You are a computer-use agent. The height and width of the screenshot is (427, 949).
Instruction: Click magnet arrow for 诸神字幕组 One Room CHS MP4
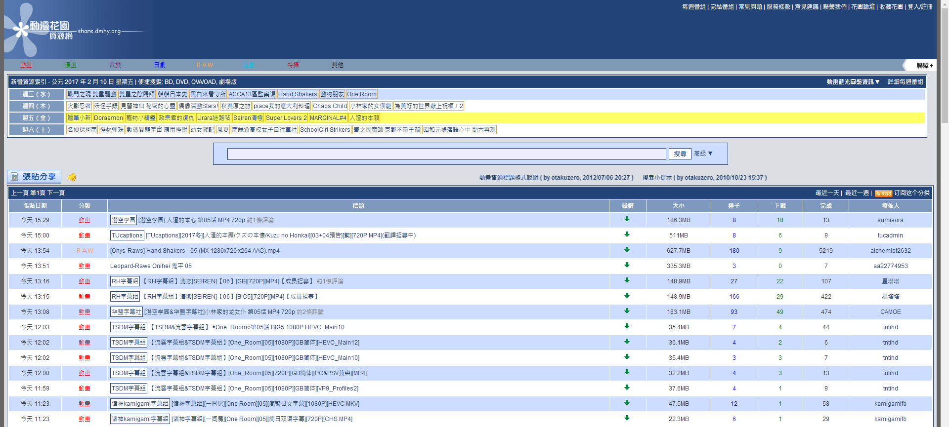[627, 418]
